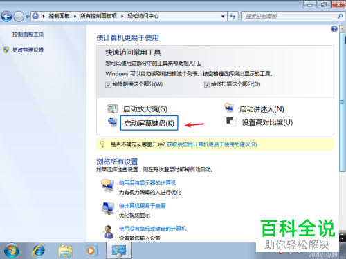Launch 启动屏幕键盘(K)
Screen dimensions: 346x259
(x=149, y=123)
